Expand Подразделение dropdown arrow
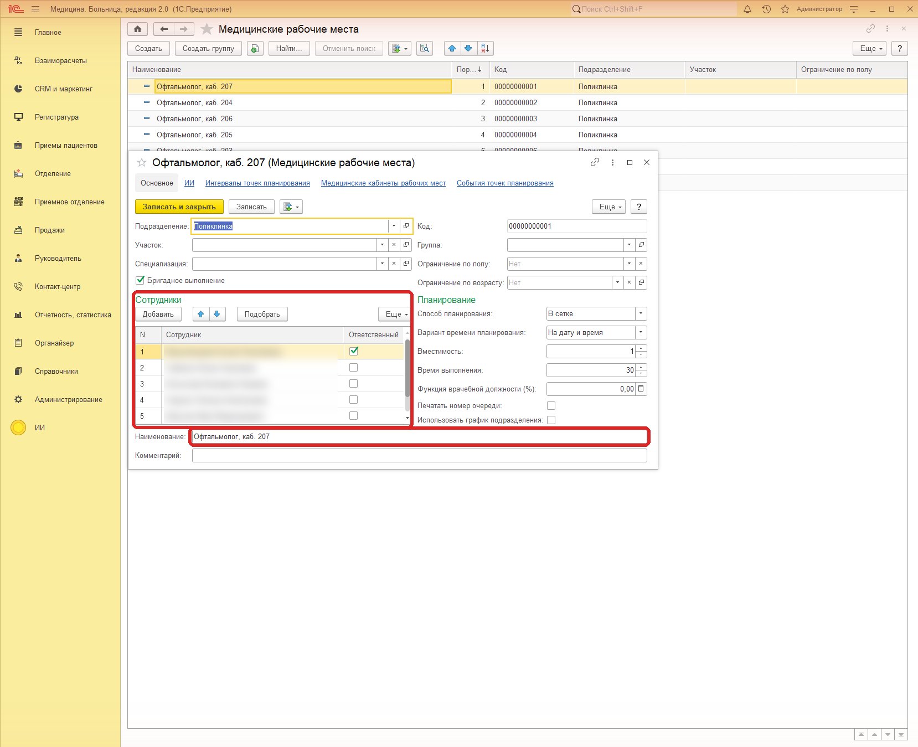This screenshot has width=918, height=747. 394,226
